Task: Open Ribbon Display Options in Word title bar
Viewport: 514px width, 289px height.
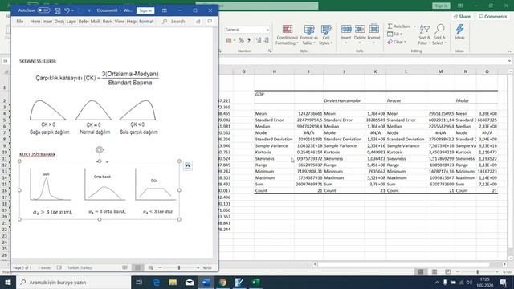Action: click(x=165, y=10)
